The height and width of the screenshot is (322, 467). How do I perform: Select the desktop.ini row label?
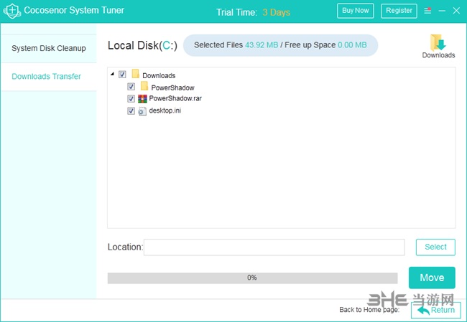pyautogui.click(x=165, y=110)
